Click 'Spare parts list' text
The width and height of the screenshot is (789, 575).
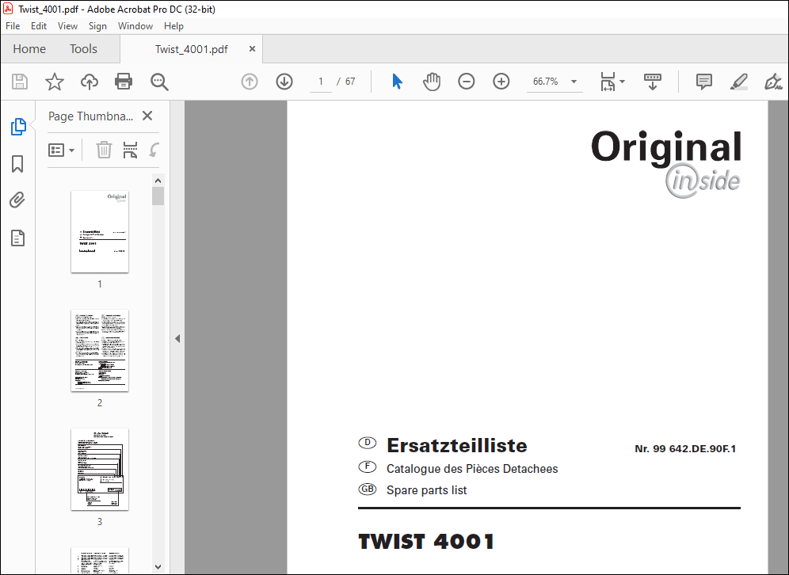tap(426, 490)
